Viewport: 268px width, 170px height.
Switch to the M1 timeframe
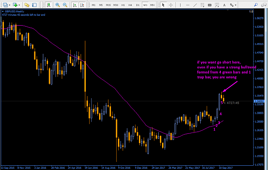pos(93,5)
